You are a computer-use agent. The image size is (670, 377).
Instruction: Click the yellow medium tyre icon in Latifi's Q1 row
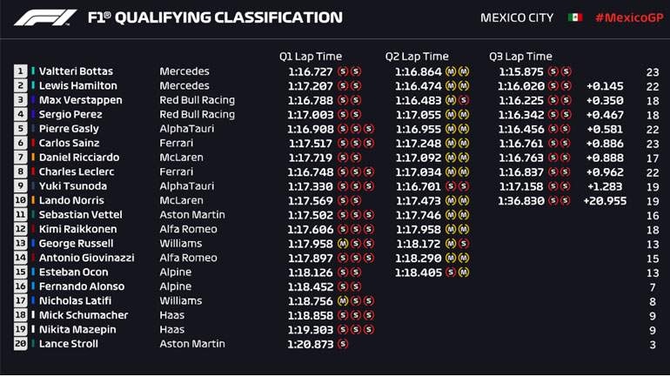(342, 301)
